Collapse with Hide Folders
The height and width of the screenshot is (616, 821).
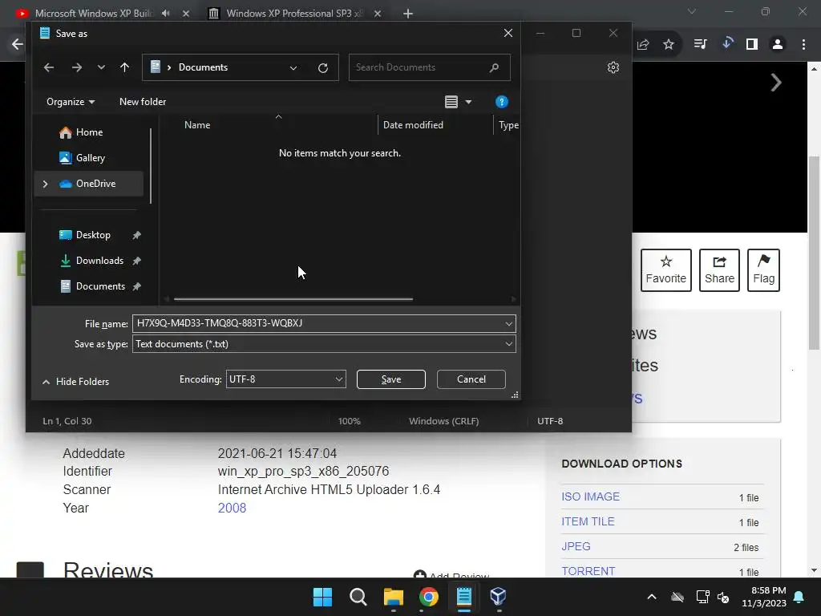[x=76, y=381]
